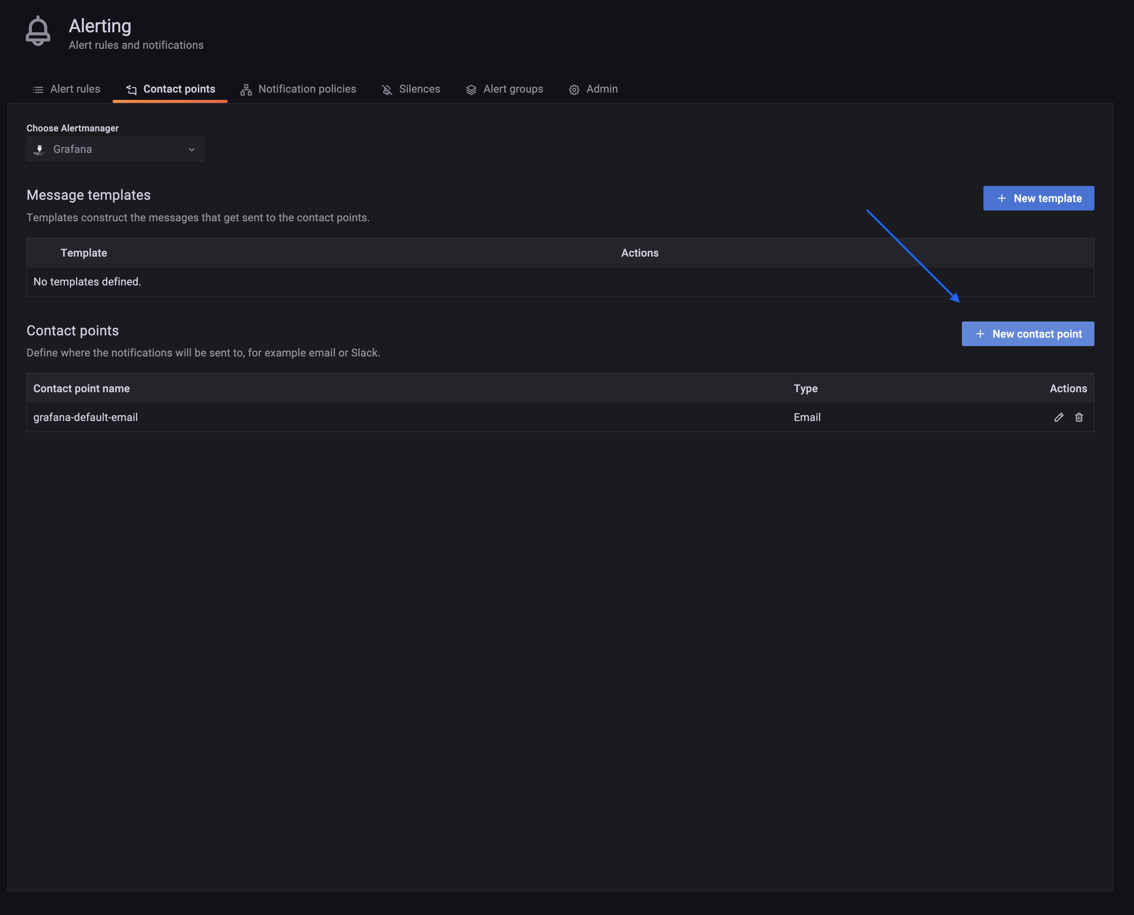The image size is (1134, 915).
Task: Go to the Silences tab
Action: [x=411, y=89]
